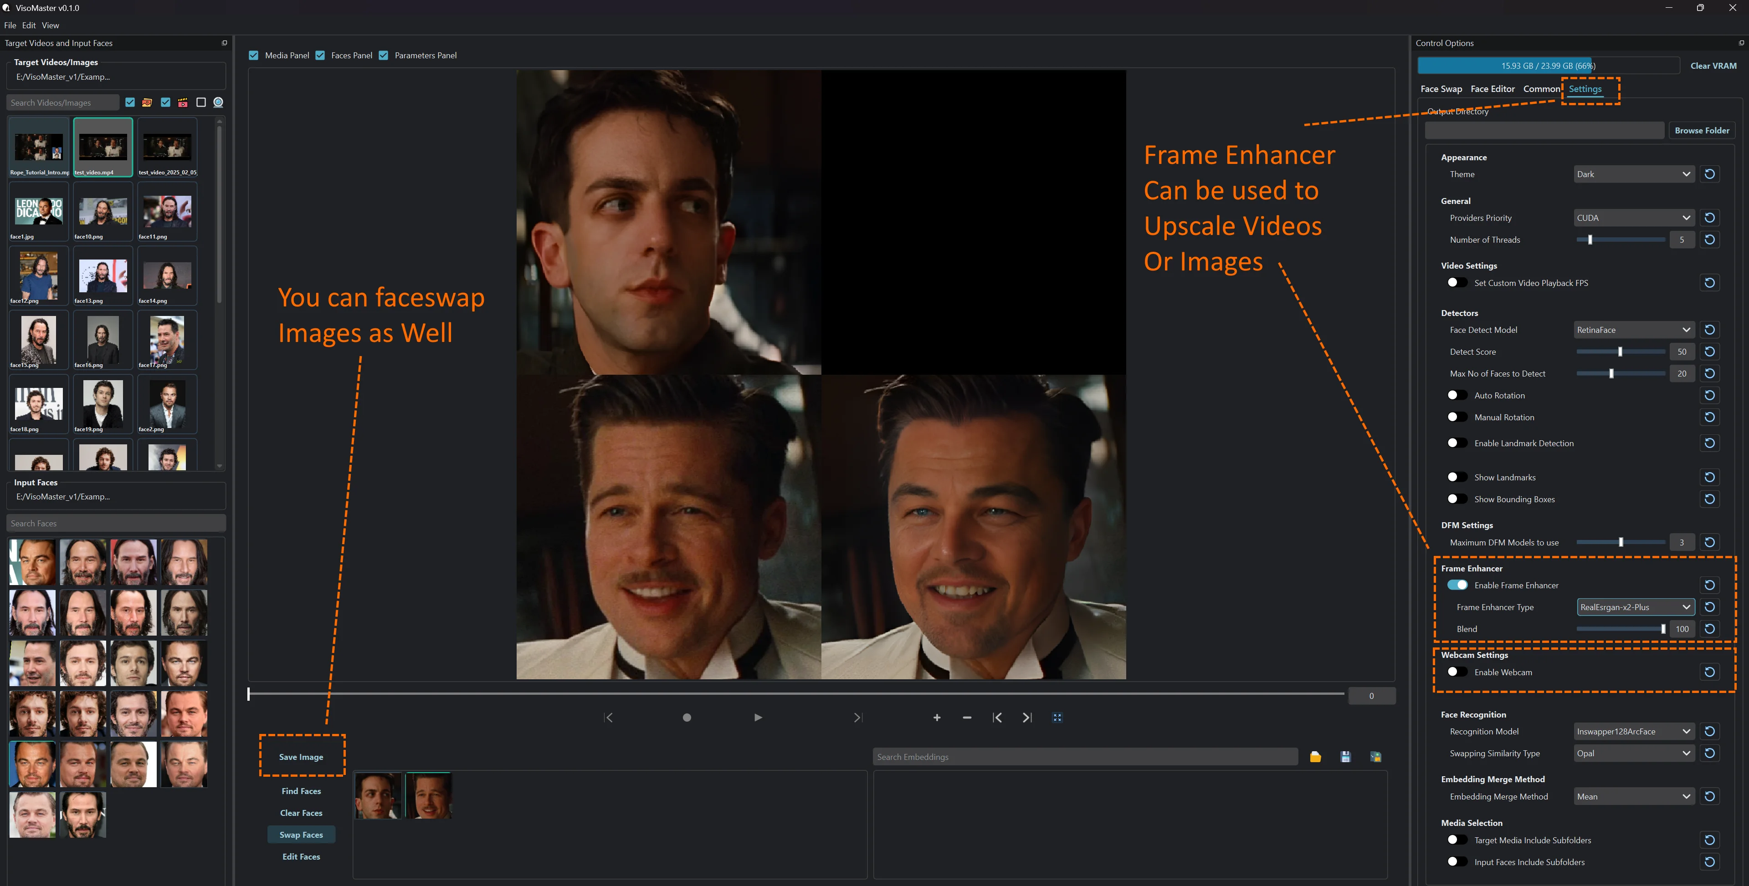The image size is (1749, 886).
Task: Click the Browse Folder button
Action: 1702,130
